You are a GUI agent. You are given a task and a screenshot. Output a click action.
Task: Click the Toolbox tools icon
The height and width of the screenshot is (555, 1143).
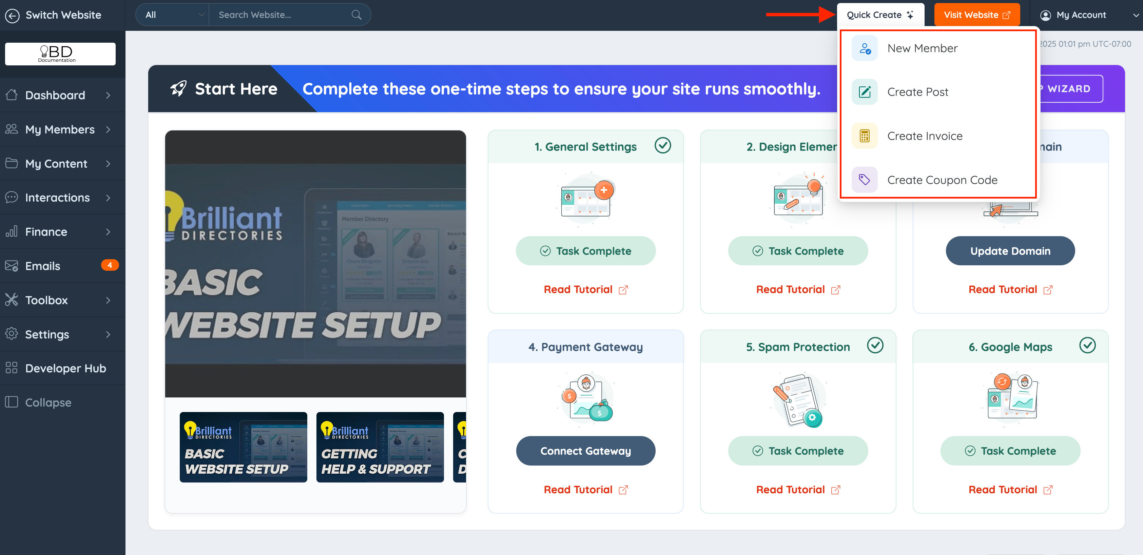coord(12,299)
